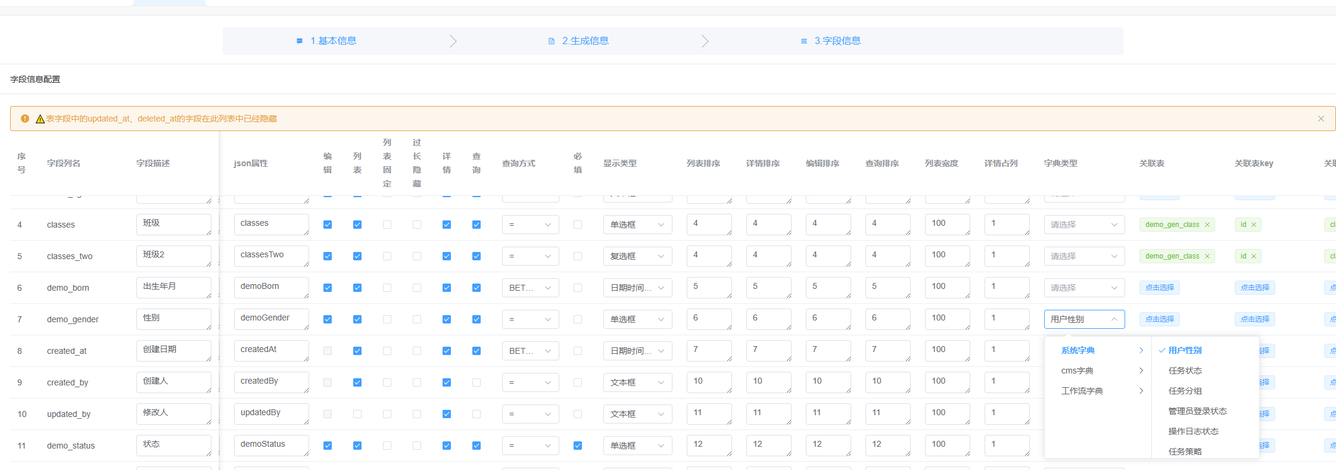Click 点击选择 关联表key button for demo_gender

[1255, 319]
